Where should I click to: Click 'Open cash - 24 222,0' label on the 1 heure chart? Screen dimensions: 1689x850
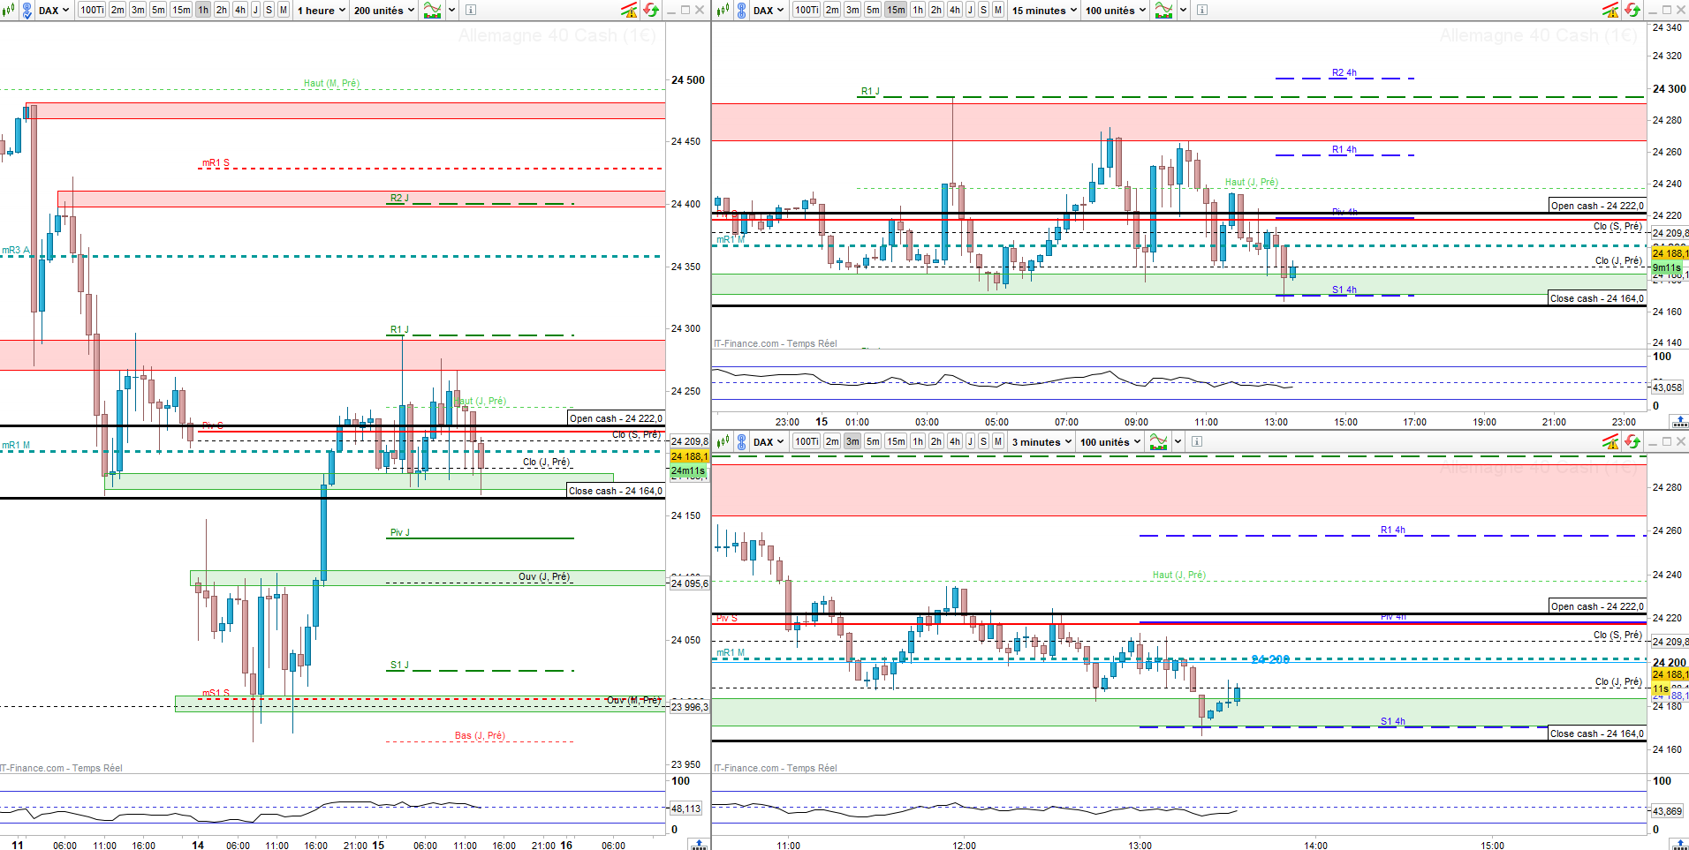tap(616, 418)
